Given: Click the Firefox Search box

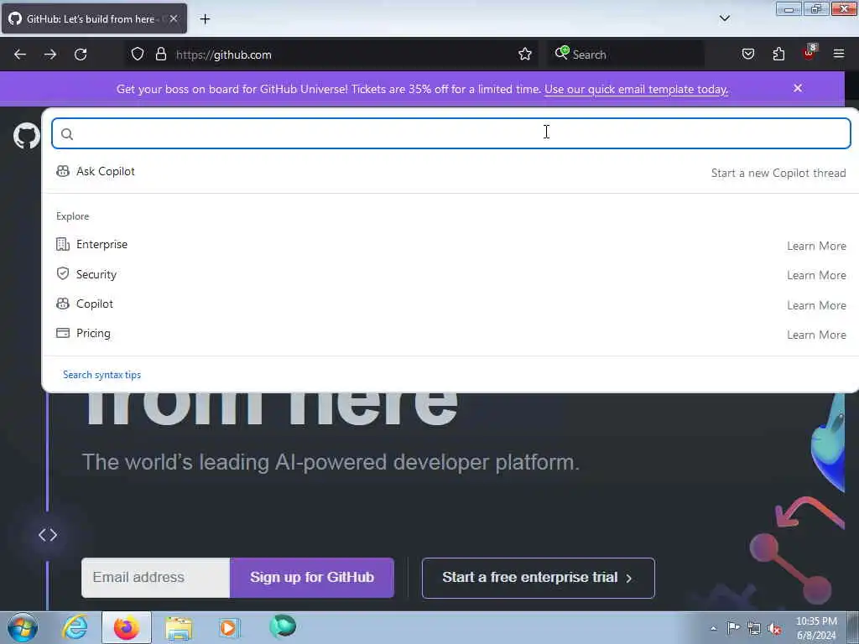Looking at the screenshot, I should point(626,55).
